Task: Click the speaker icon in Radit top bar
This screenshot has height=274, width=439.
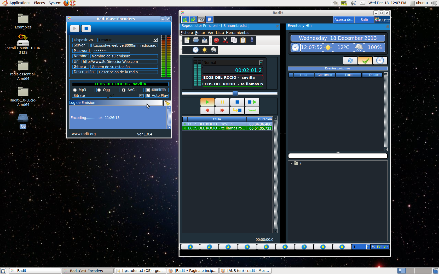Action: pos(201,20)
